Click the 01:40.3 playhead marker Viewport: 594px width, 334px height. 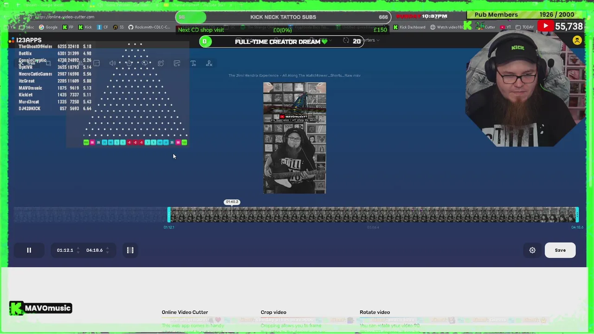[232, 202]
